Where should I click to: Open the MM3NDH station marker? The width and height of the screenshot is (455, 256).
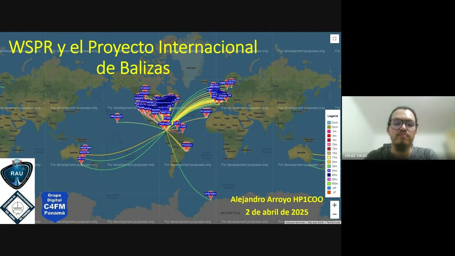tap(214, 87)
